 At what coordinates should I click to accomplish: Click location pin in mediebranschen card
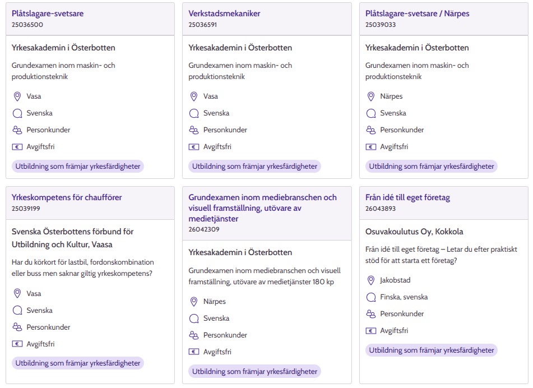pos(194,302)
